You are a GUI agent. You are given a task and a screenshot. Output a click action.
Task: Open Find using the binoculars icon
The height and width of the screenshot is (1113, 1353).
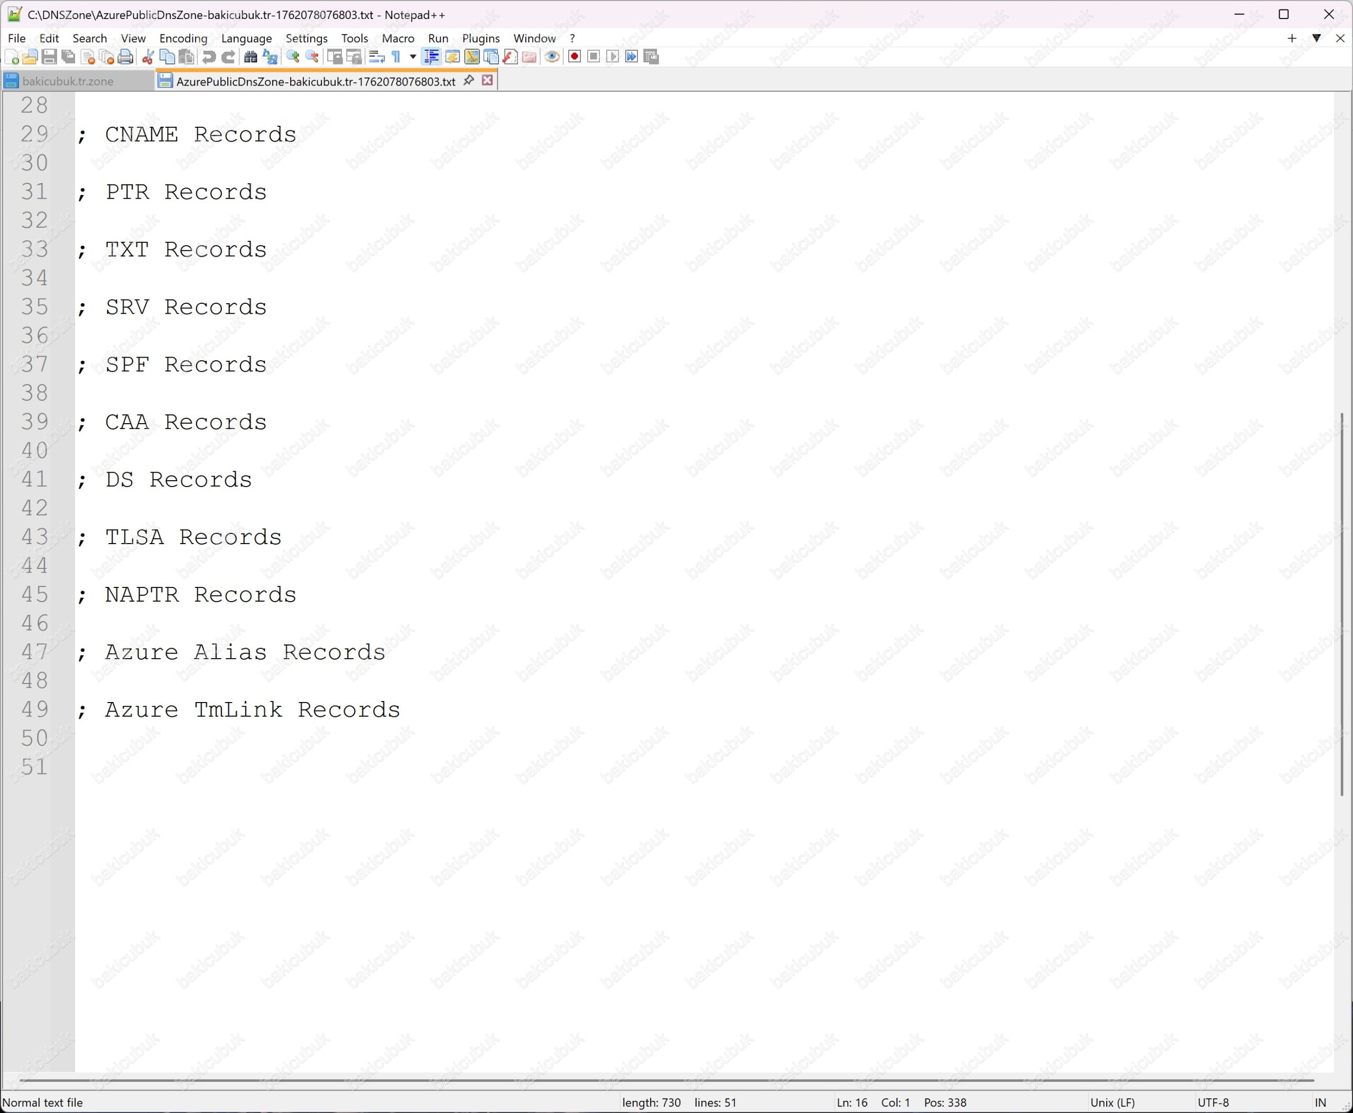coord(251,57)
